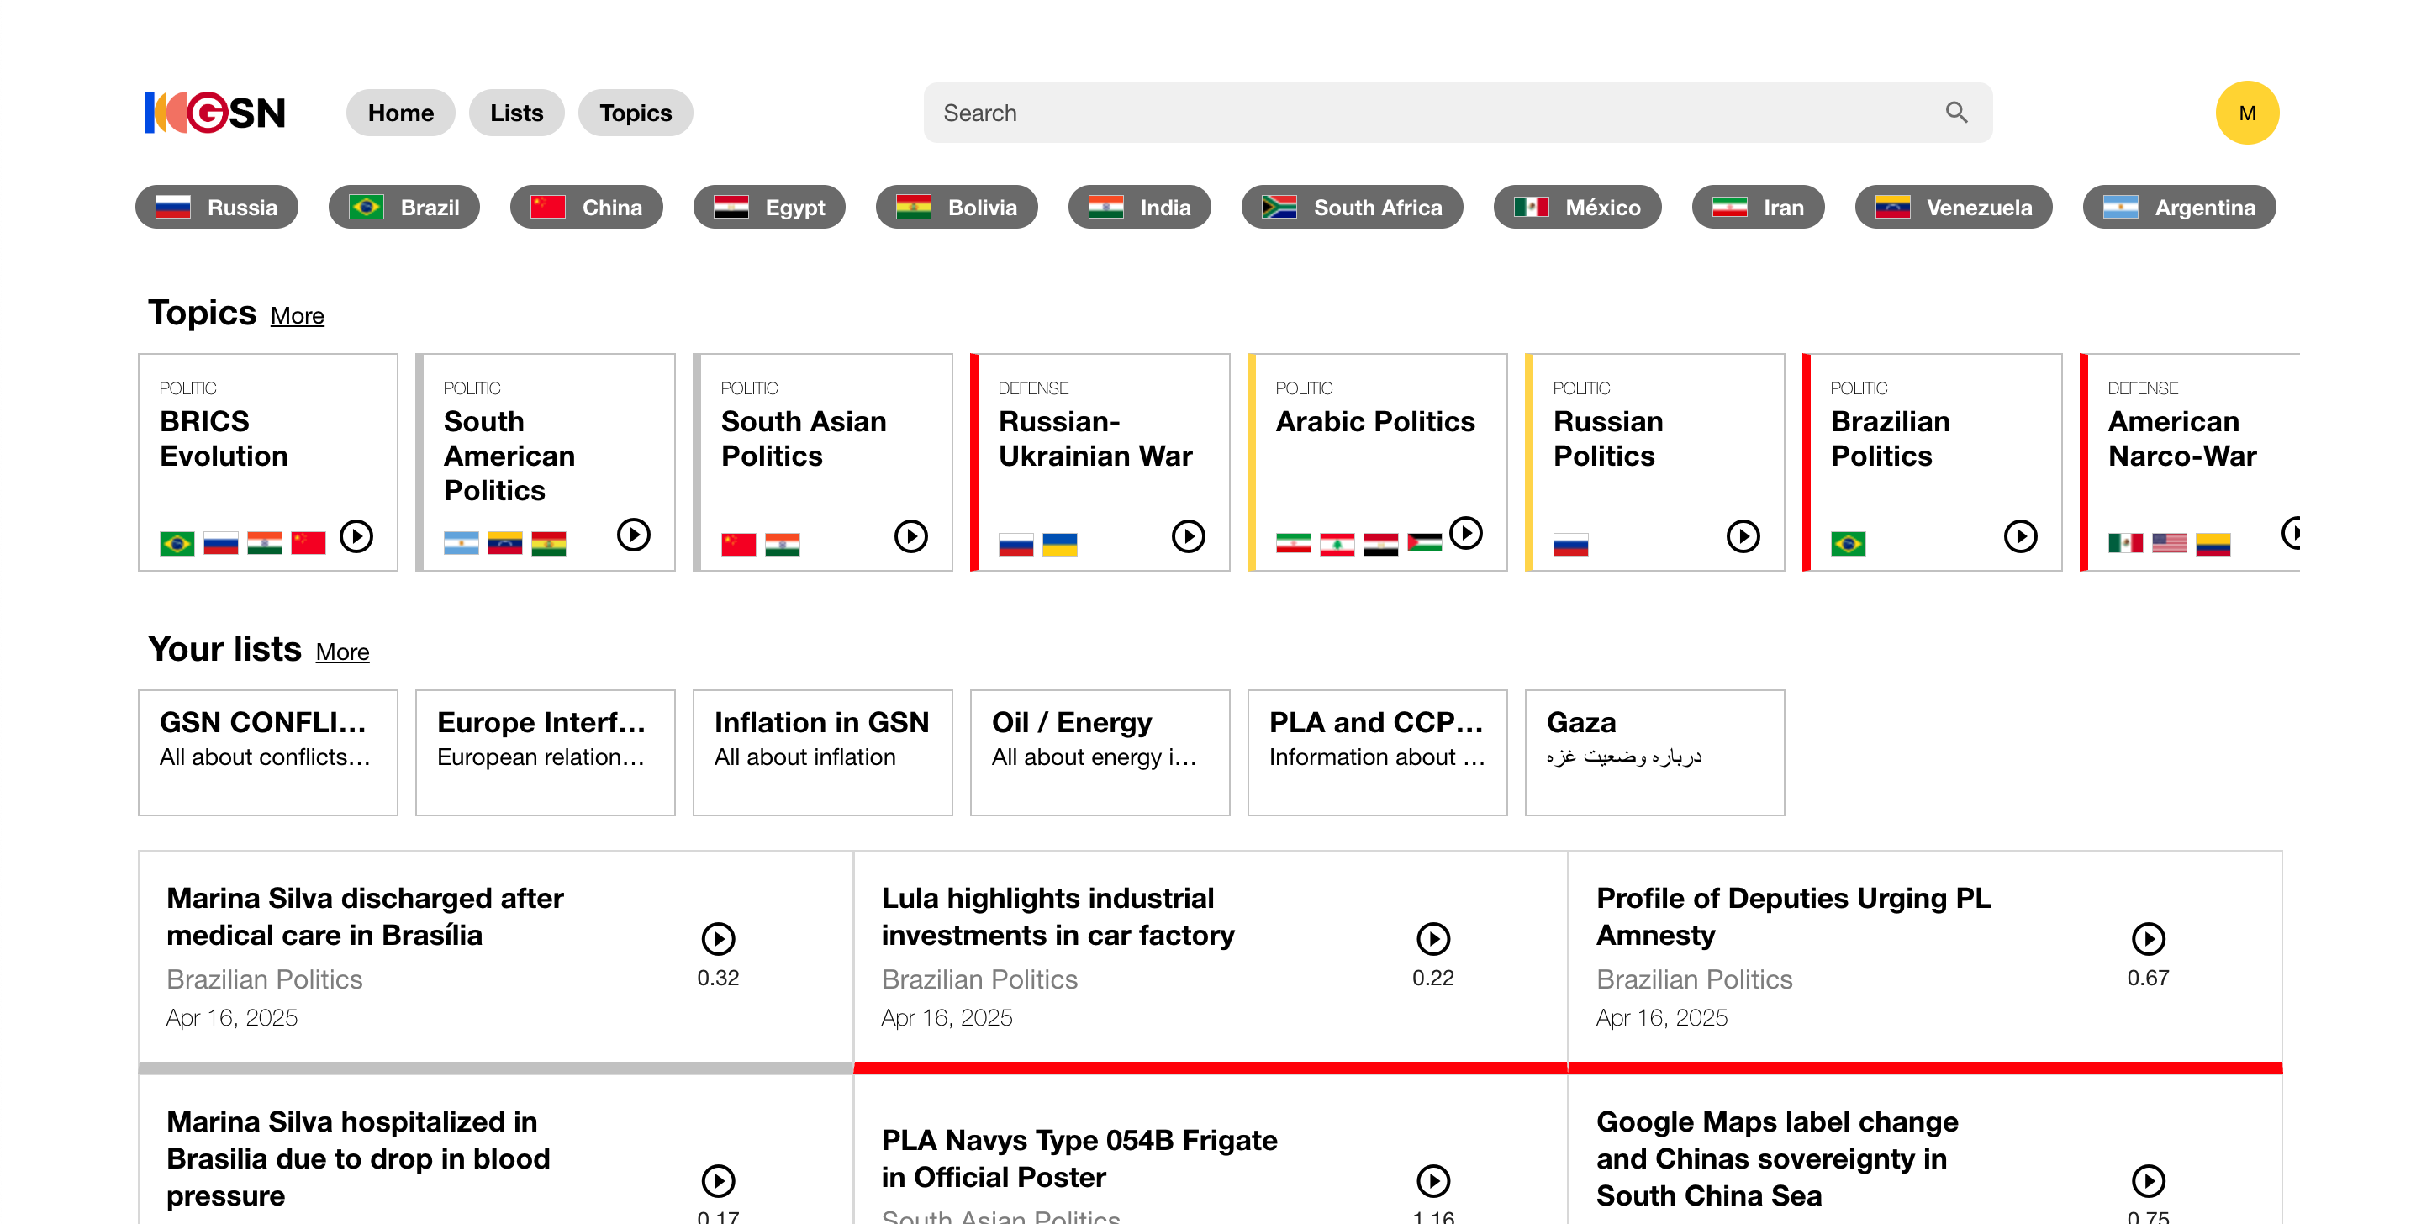2416x1224 pixels.
Task: Open the user avatar M menu
Action: click(x=2246, y=113)
